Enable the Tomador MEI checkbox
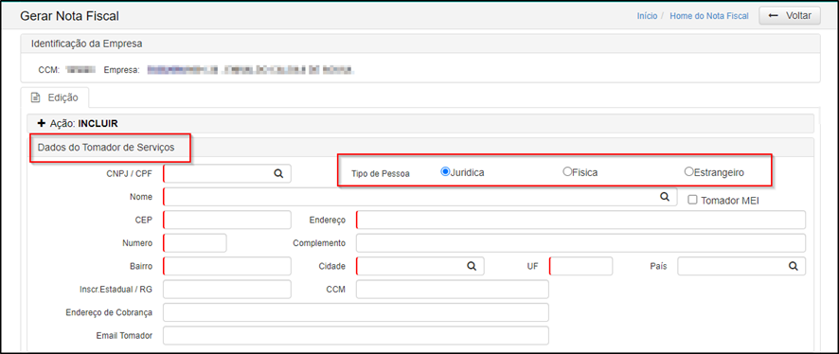 click(x=692, y=200)
